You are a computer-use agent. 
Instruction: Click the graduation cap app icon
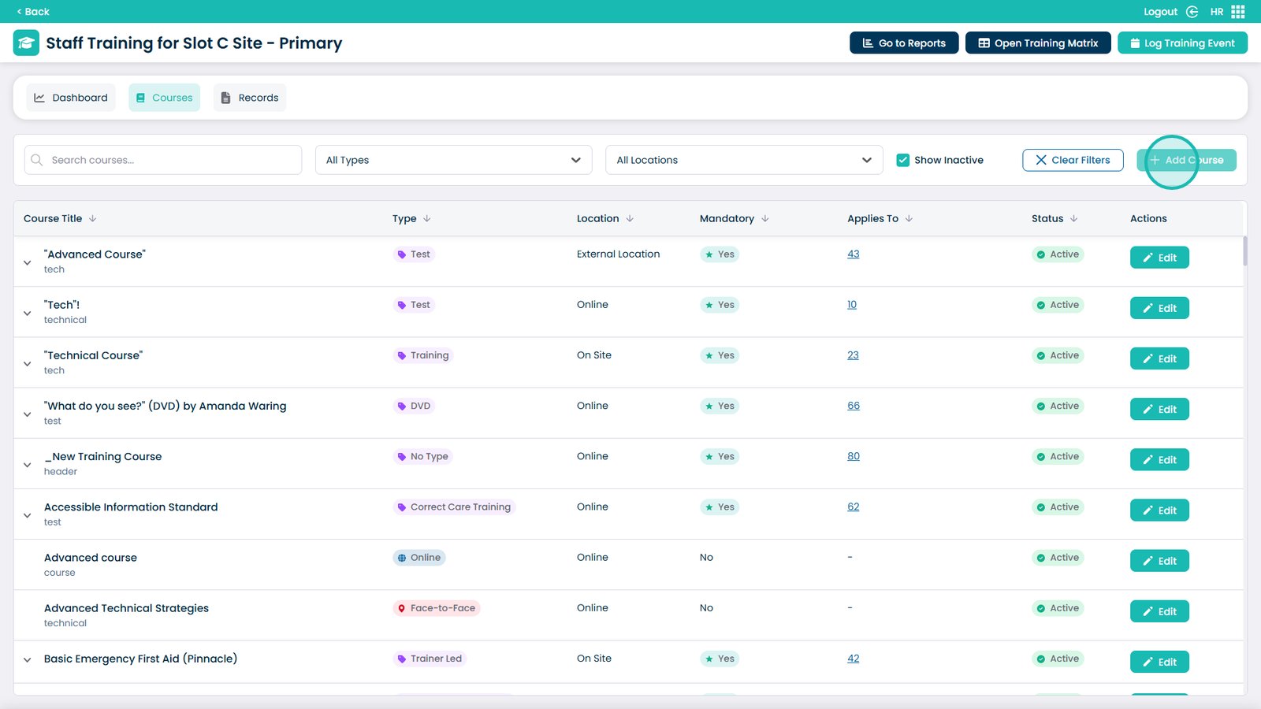click(26, 43)
